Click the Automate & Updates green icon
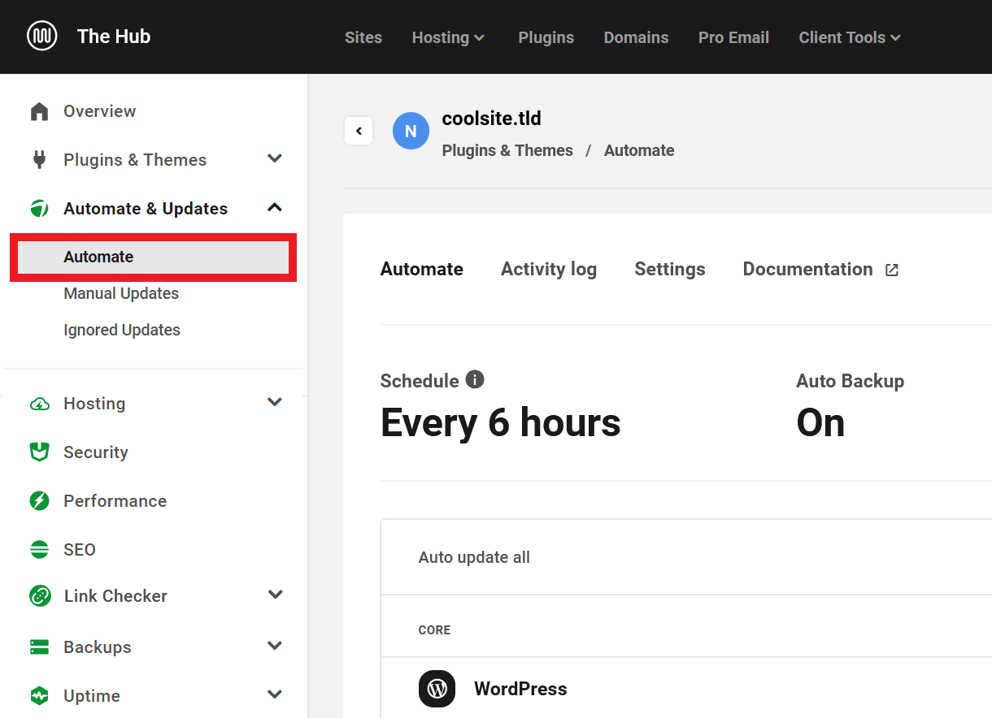Viewport: 992px width, 718px height. (x=39, y=209)
